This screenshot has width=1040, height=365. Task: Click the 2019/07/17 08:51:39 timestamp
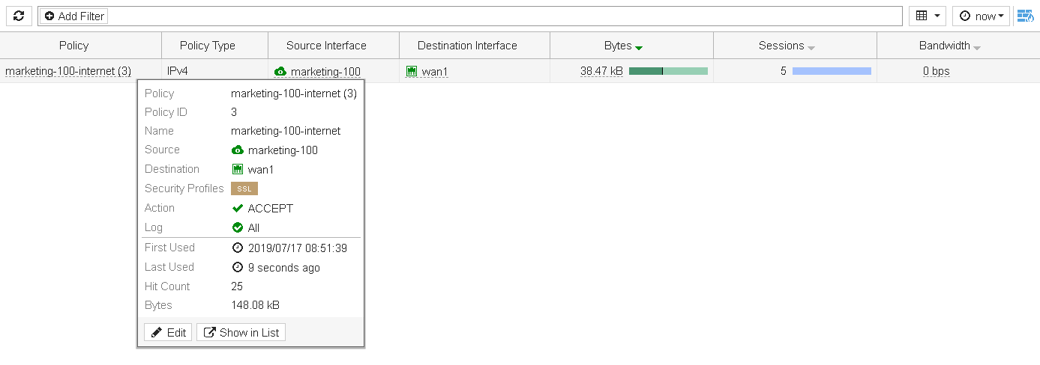click(298, 248)
